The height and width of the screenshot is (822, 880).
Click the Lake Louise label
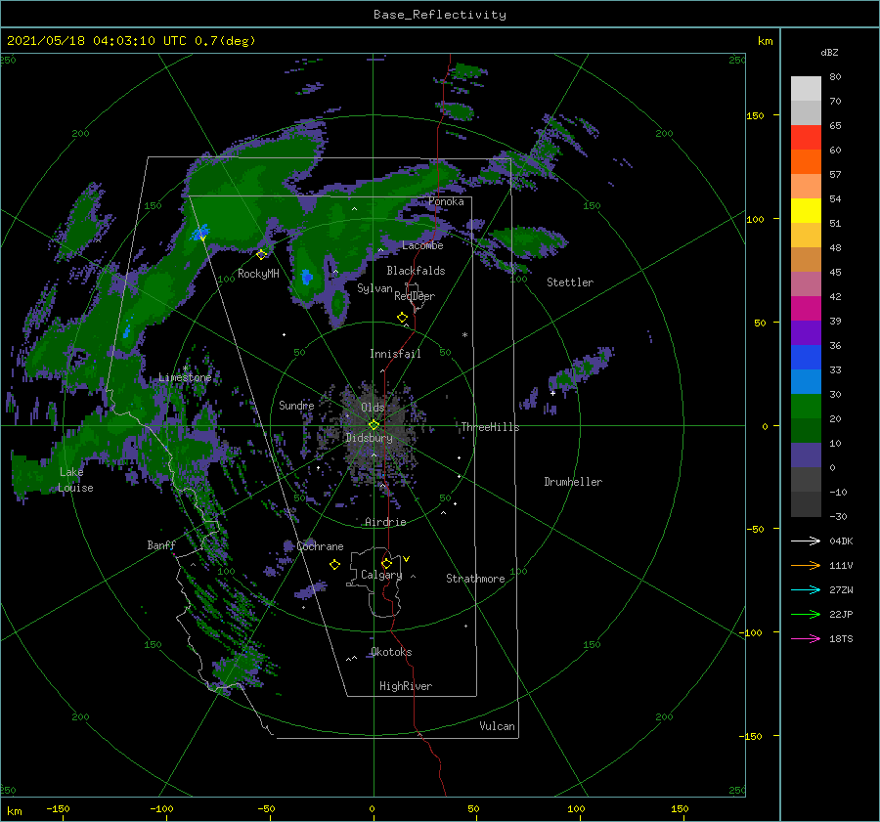[x=75, y=480]
